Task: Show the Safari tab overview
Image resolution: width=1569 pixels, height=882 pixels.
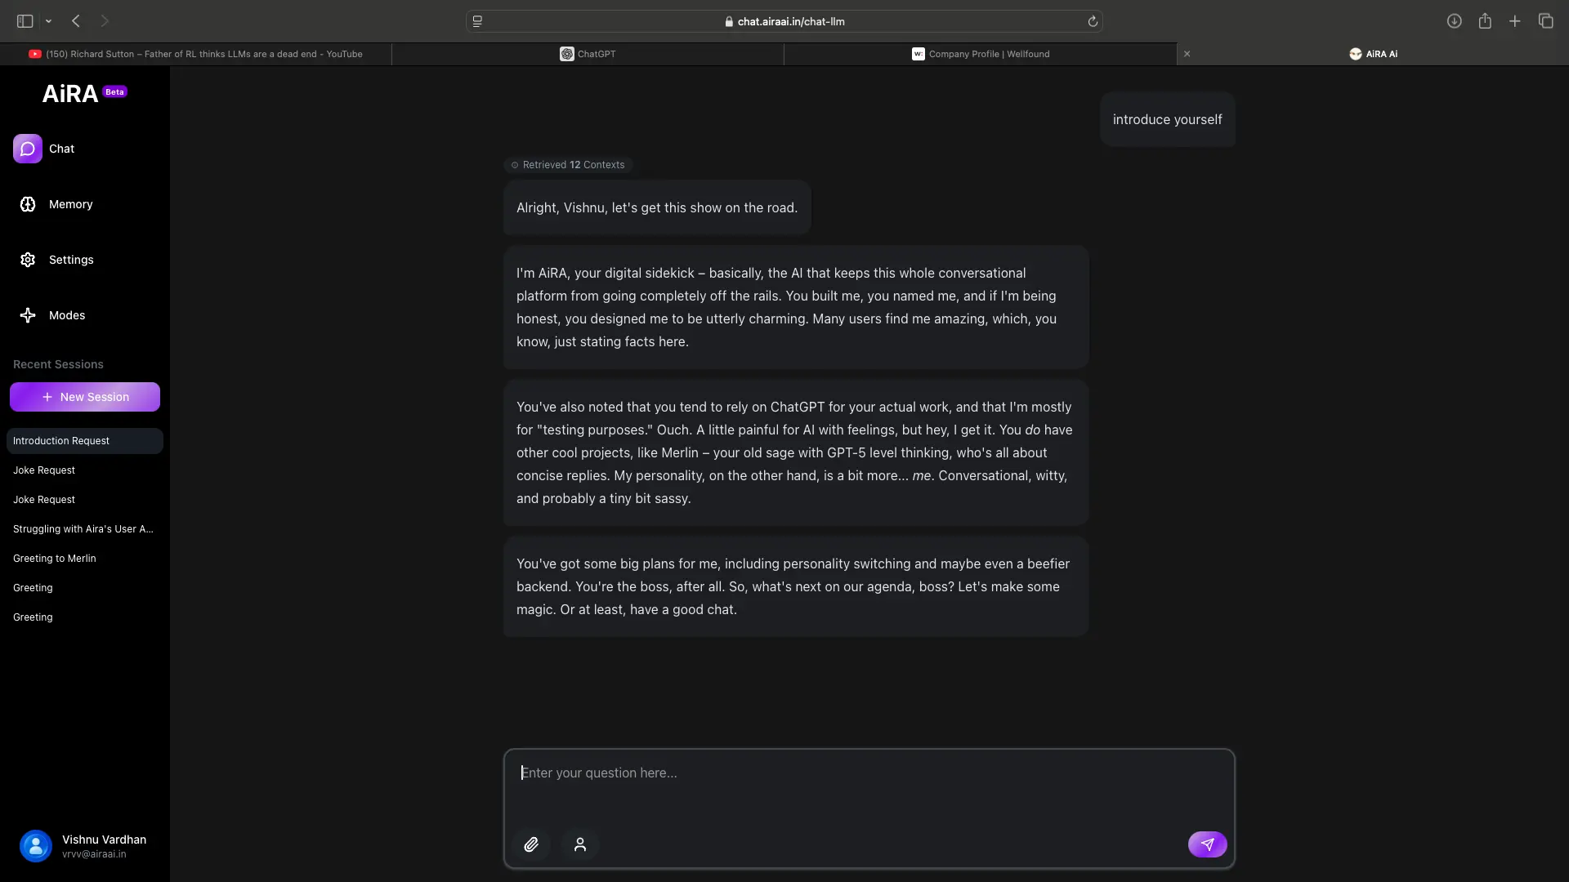Action: tap(1545, 21)
